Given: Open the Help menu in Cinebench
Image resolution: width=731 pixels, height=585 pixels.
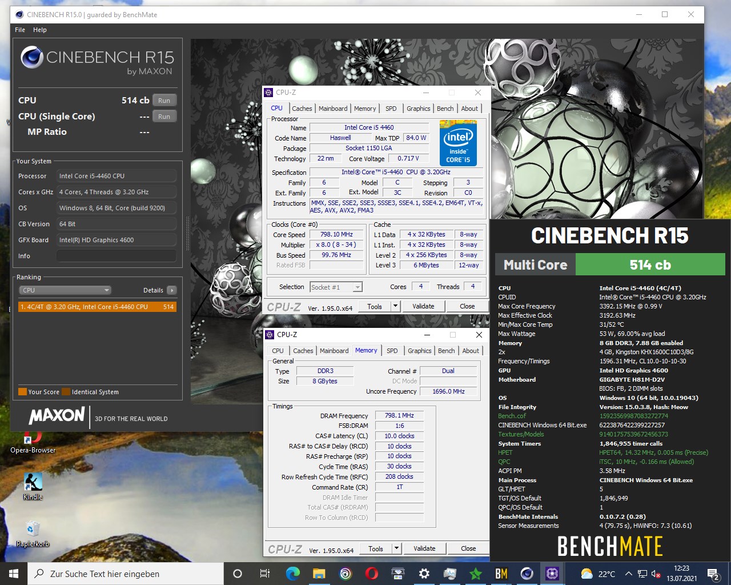Looking at the screenshot, I should click(x=40, y=30).
